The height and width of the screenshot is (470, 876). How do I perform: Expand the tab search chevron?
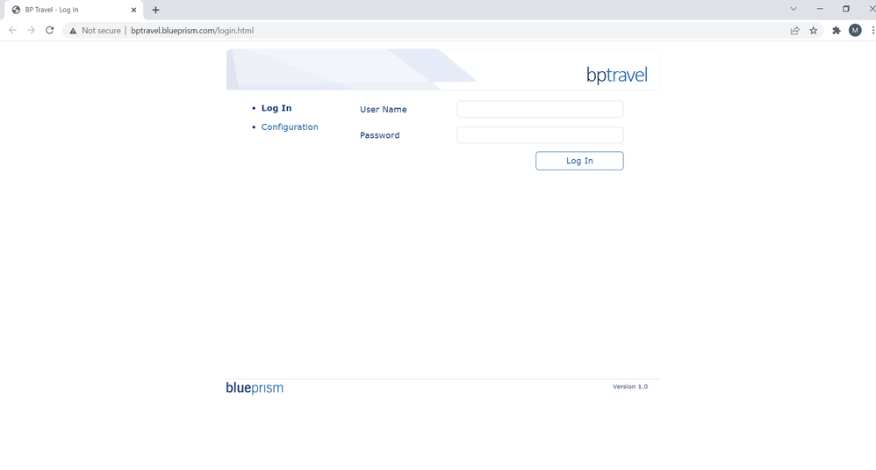(x=793, y=9)
